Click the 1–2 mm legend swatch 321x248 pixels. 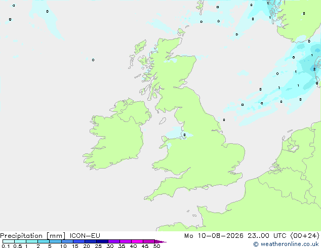pos(32,241)
